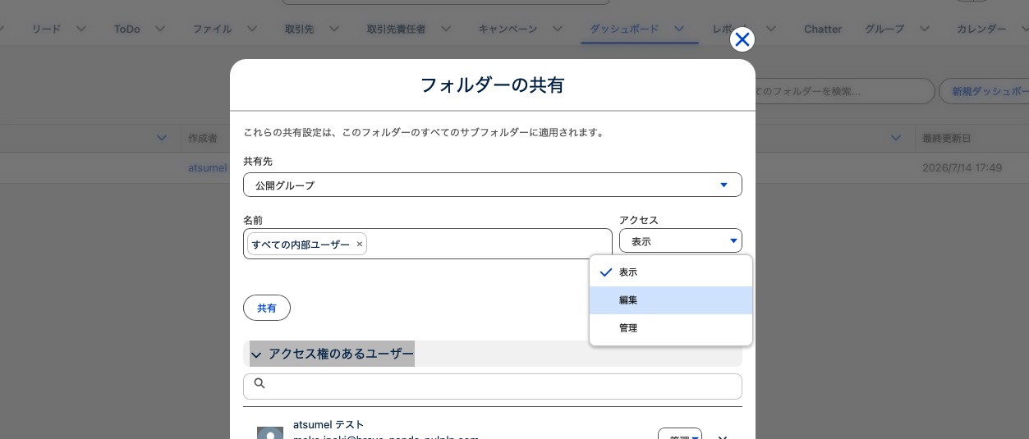Screen dimensions: 1029x439
Task: Choose 管理 access option
Action: [671, 328]
